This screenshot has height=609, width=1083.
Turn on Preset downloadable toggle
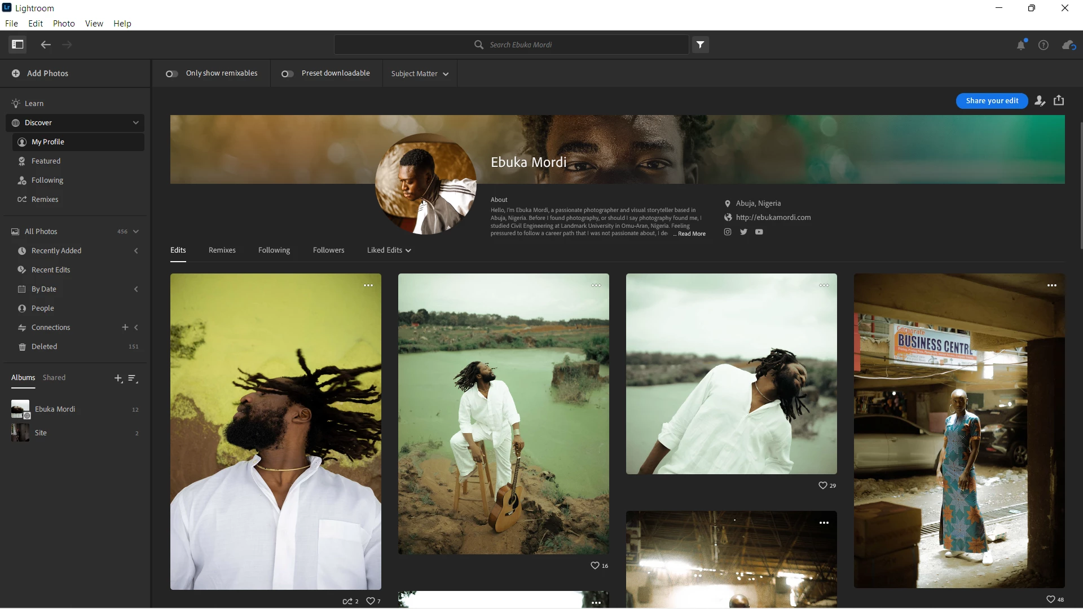pyautogui.click(x=287, y=74)
